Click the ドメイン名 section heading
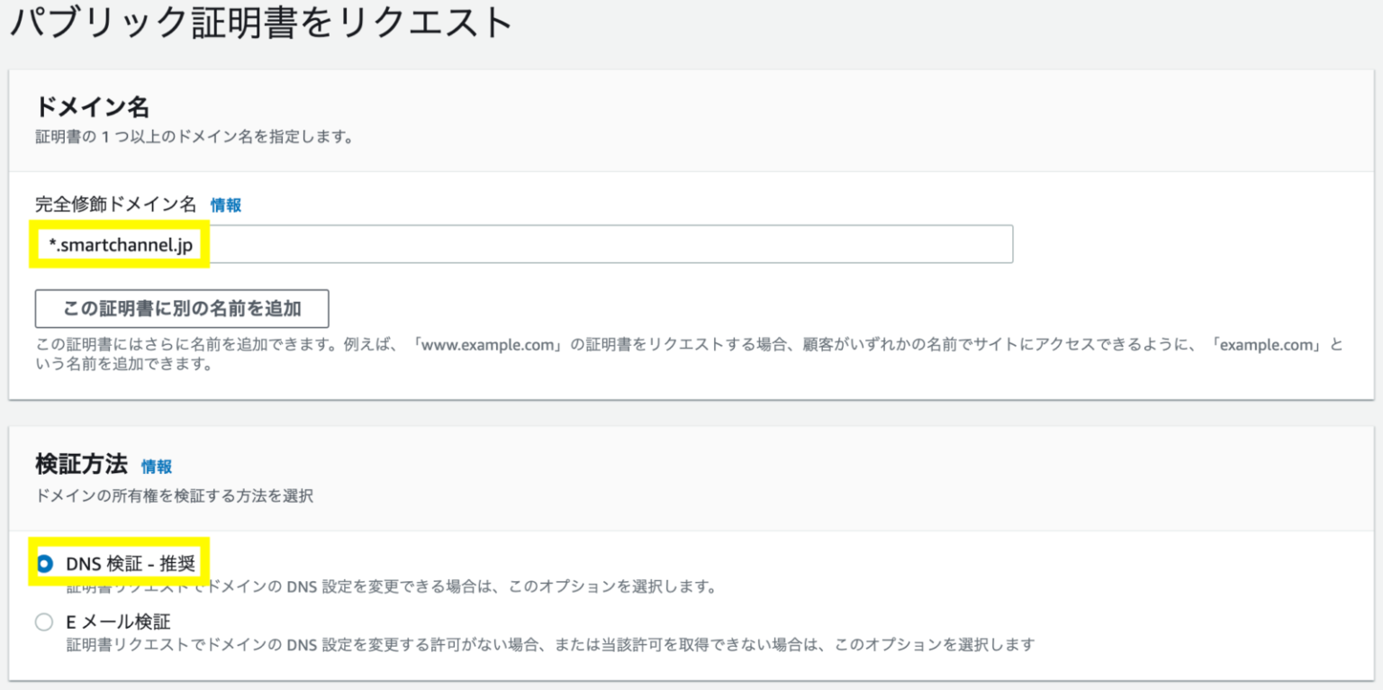 coord(72,107)
